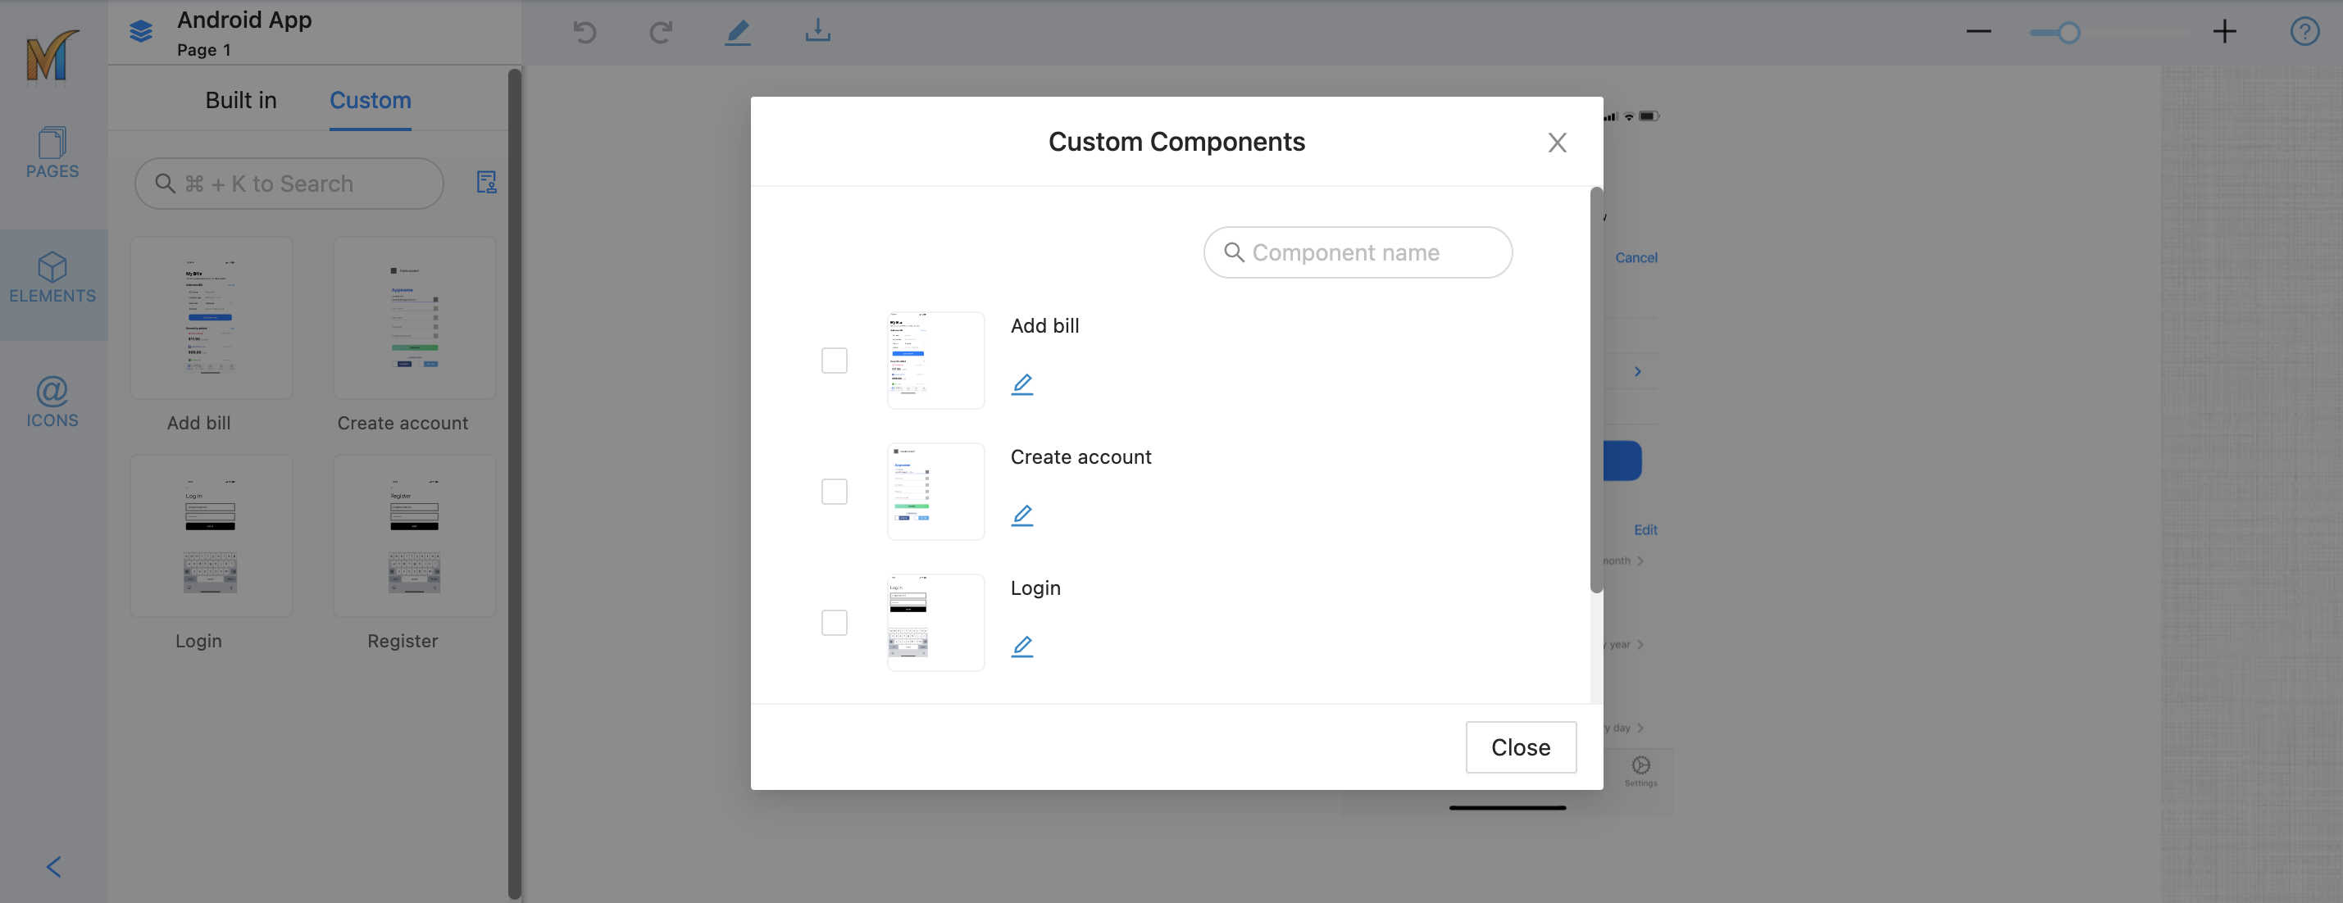Edit the Login component pencil icon
Image resolution: width=2343 pixels, height=903 pixels.
[x=1021, y=647]
